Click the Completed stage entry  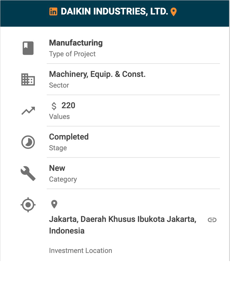point(69,137)
